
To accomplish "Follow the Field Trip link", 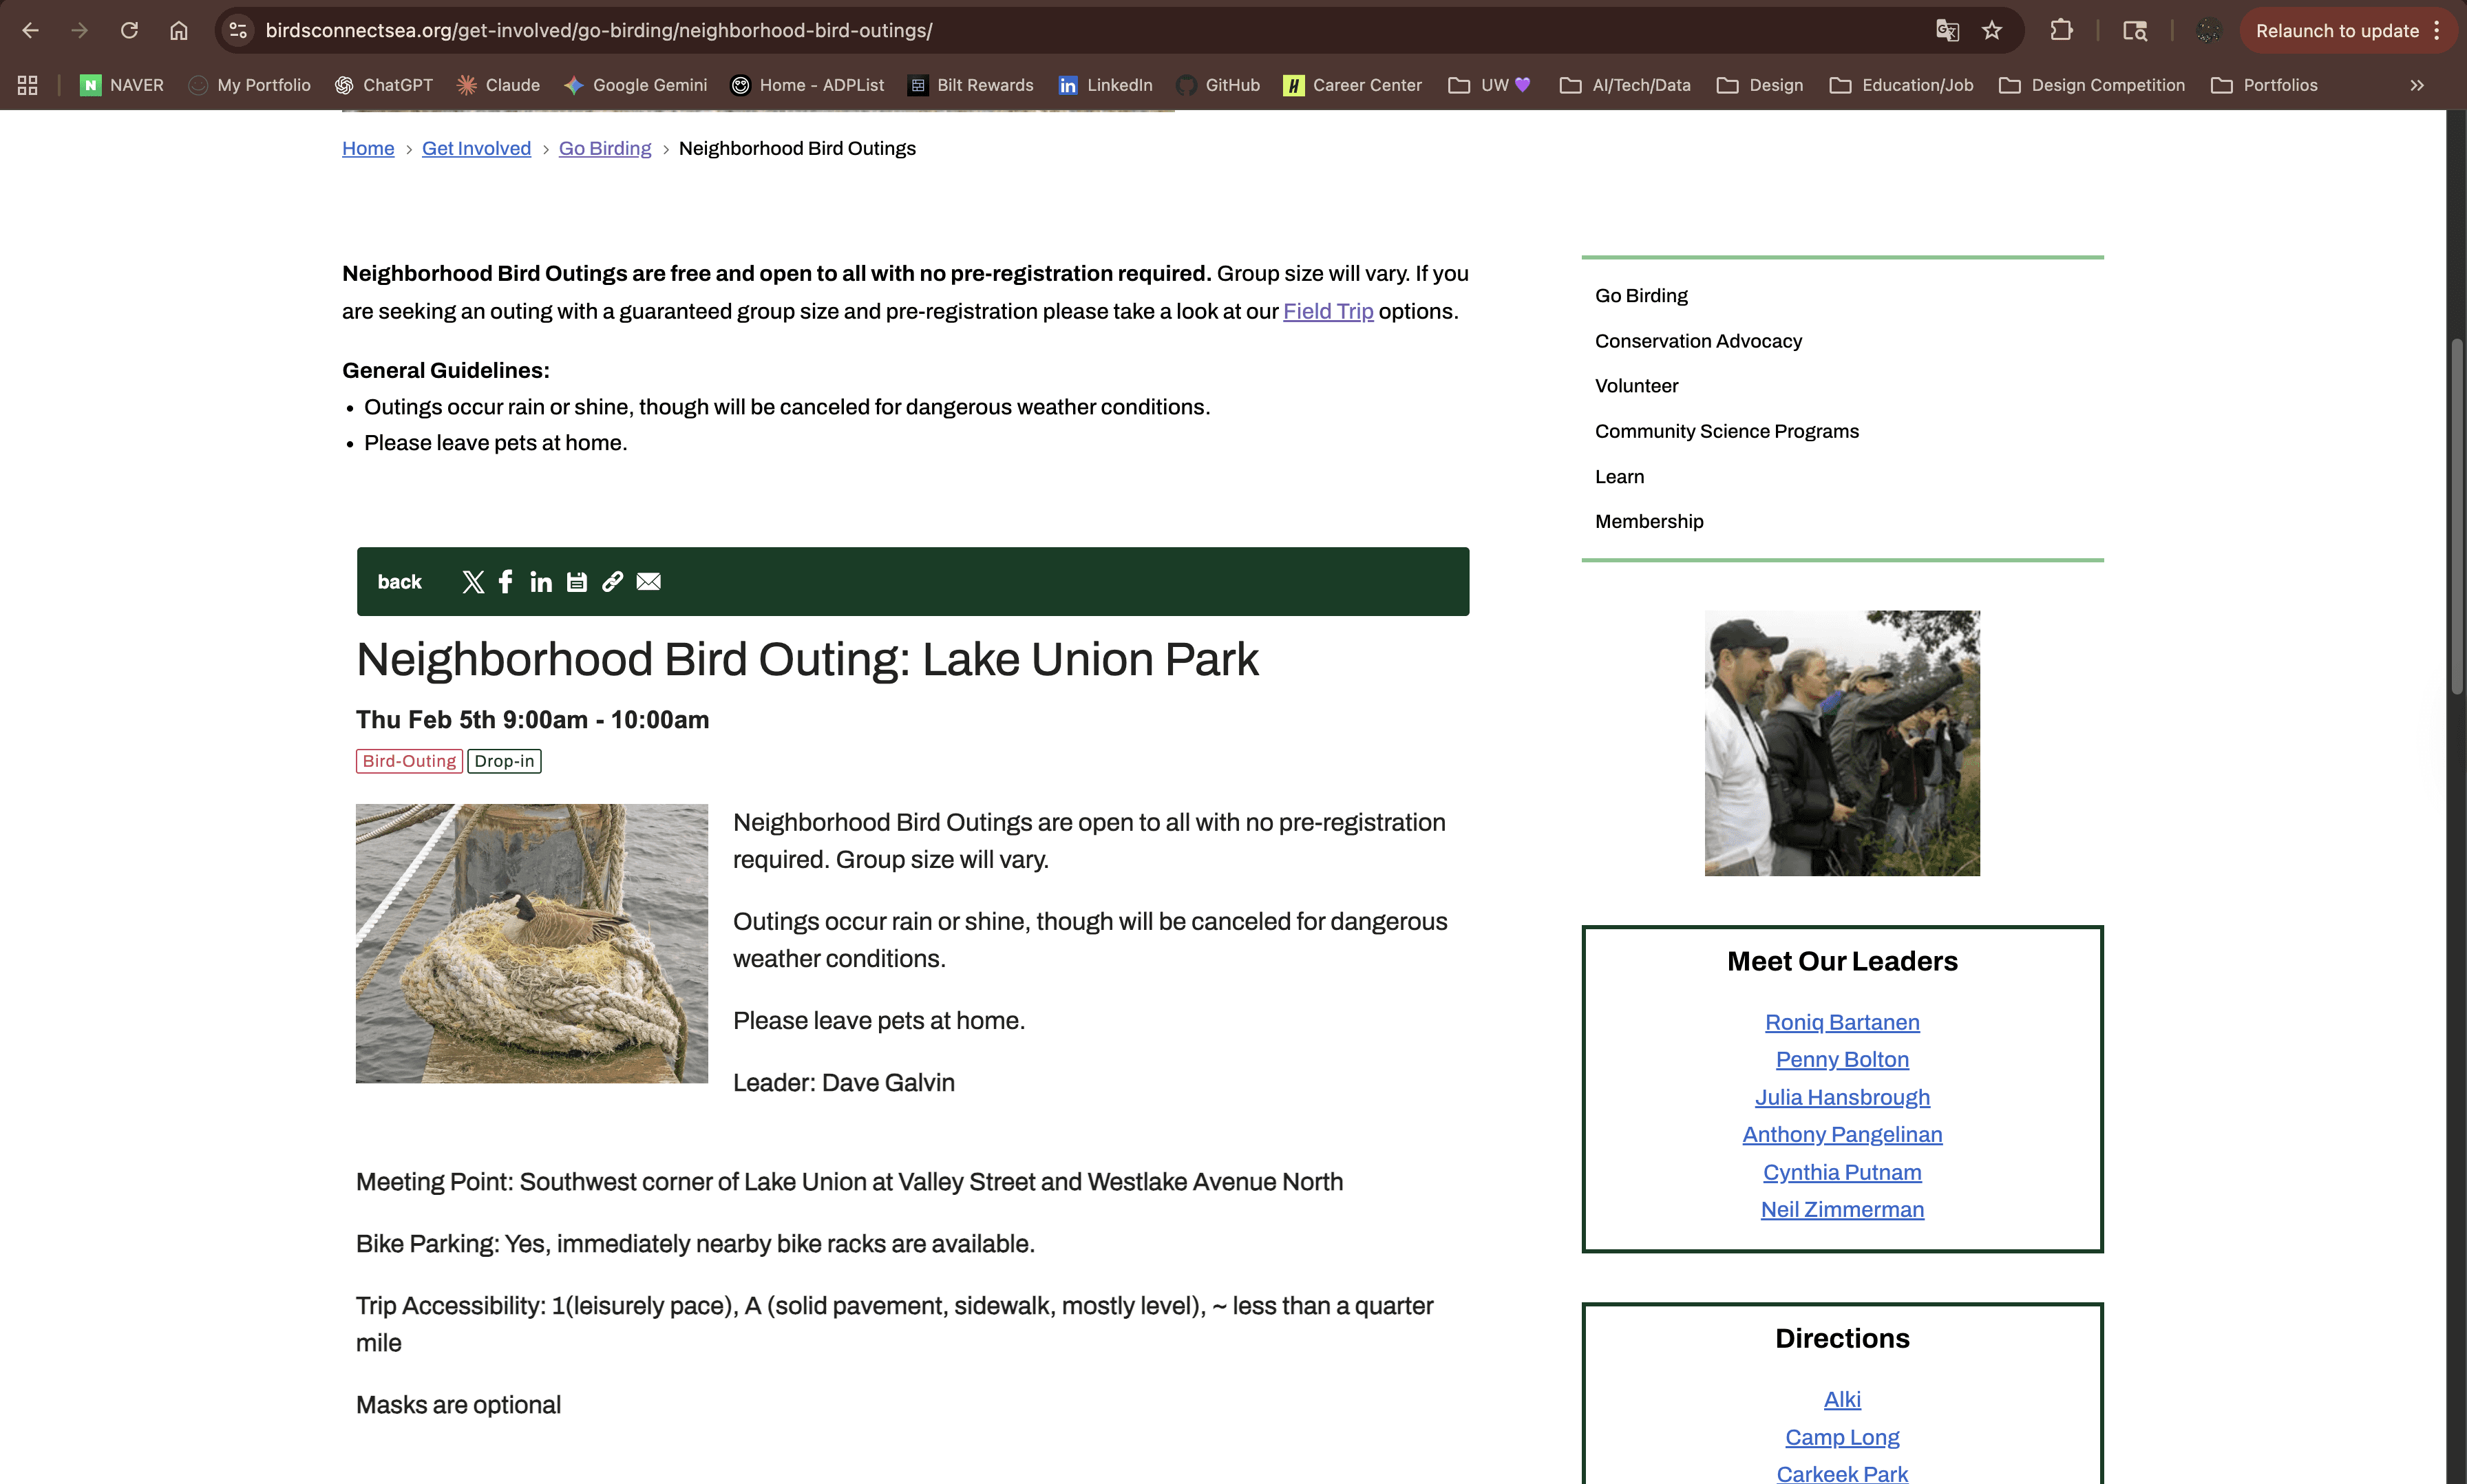I will (1328, 311).
